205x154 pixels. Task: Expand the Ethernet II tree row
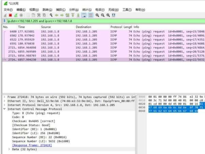point(4,101)
